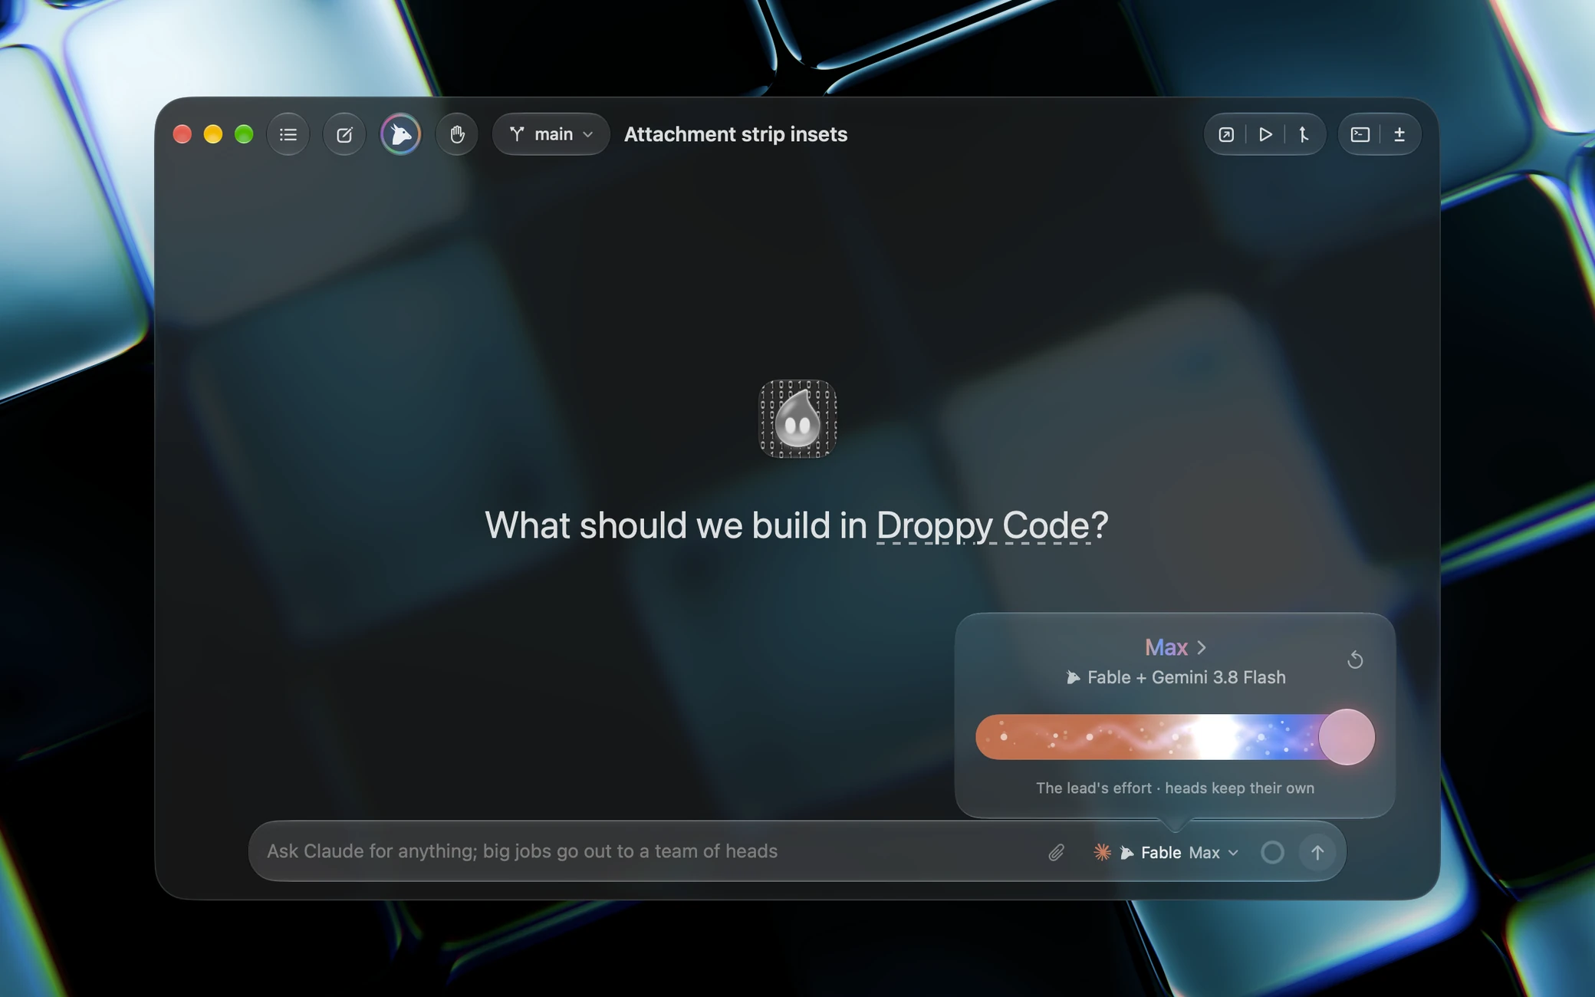Open in external window arrow icon
1595x997 pixels.
coord(1226,134)
